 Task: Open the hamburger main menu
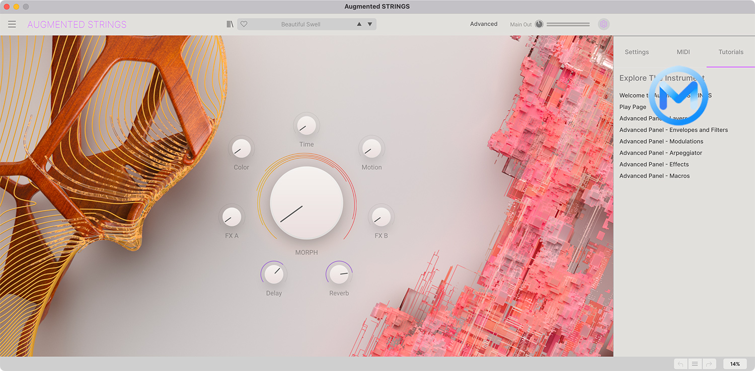(x=12, y=24)
